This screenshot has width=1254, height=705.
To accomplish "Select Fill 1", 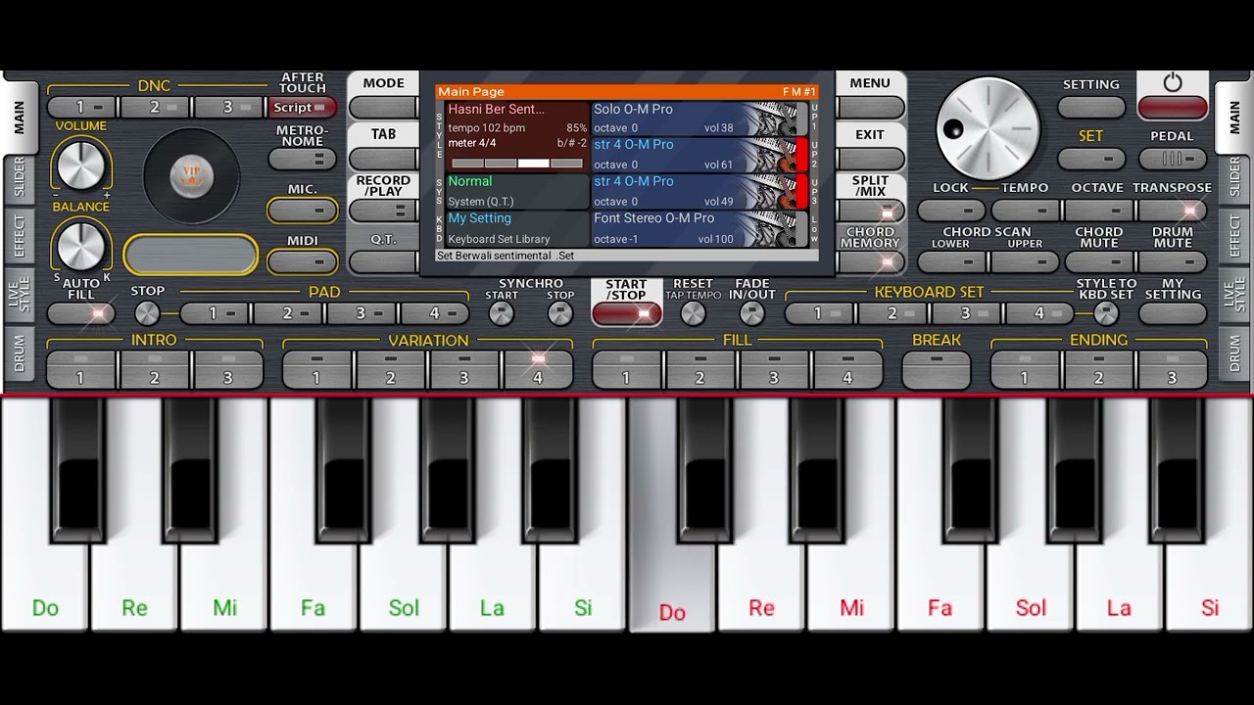I will [x=627, y=370].
